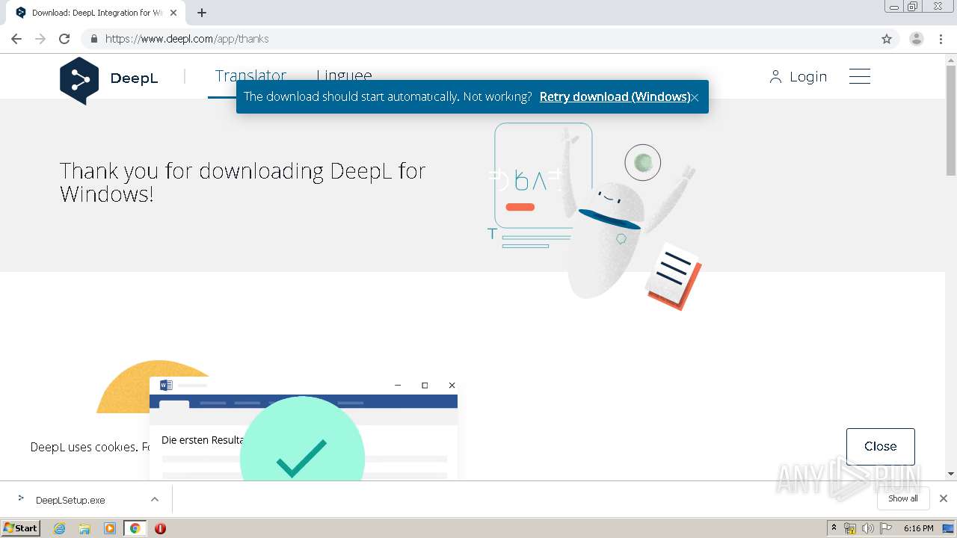957x538 pixels.
Task: Click Retry download (Windows) link
Action: (615, 97)
